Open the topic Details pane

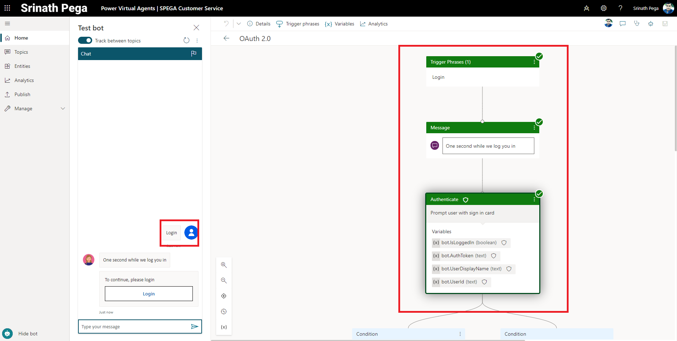click(x=259, y=24)
